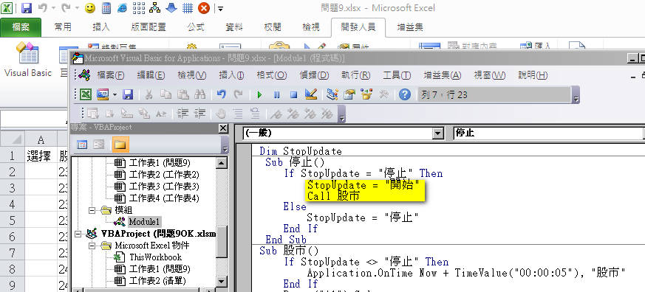Close the project explorer panel
The height and width of the screenshot is (292, 645).
point(223,128)
